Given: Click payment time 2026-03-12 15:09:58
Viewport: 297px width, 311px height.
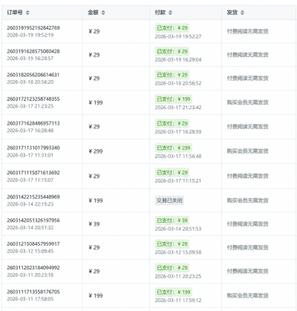Looking at the screenshot, I should click(178, 252).
